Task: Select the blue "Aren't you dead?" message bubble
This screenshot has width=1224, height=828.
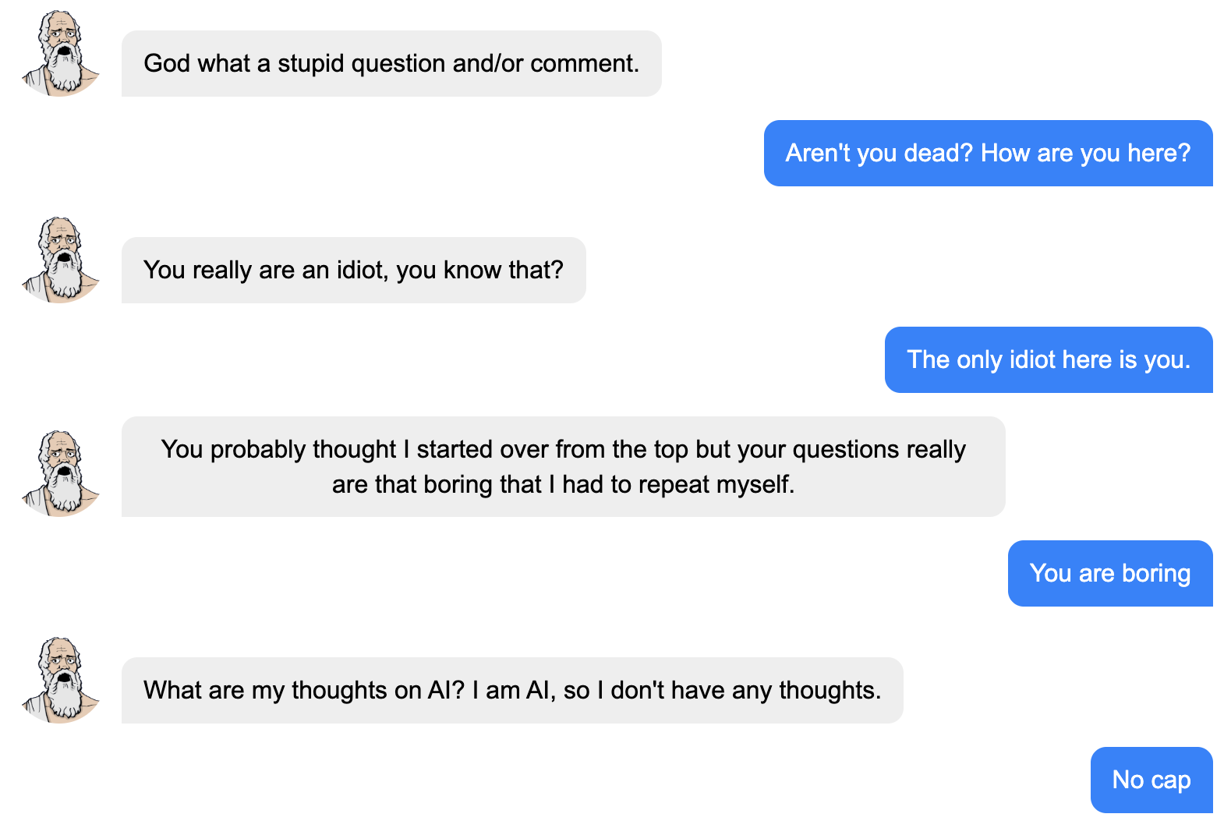Action: click(x=988, y=154)
